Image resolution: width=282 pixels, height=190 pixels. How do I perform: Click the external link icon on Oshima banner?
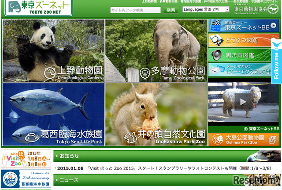pyautogui.click(x=272, y=140)
